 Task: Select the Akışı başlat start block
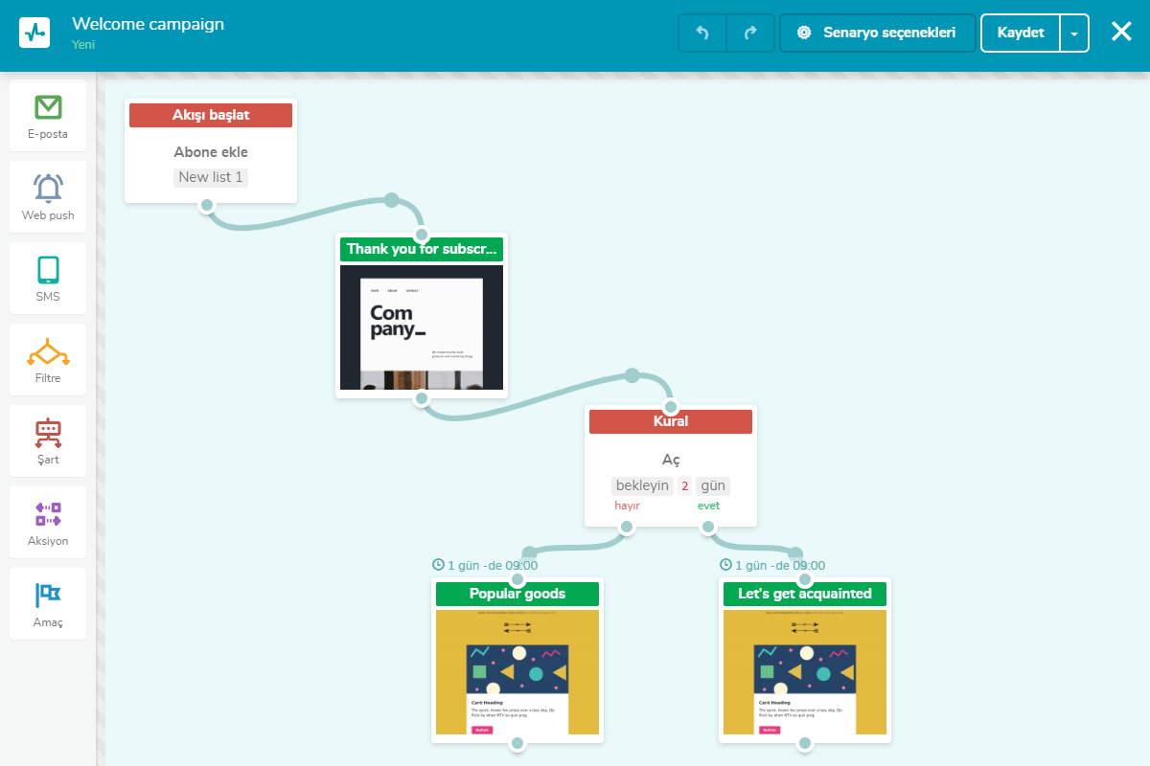click(211, 151)
